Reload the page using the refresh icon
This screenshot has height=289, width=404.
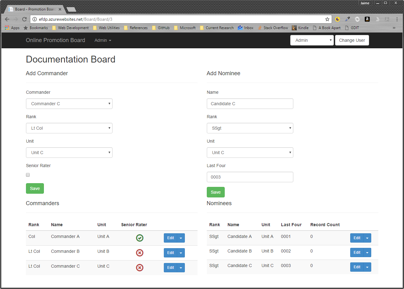(x=24, y=19)
